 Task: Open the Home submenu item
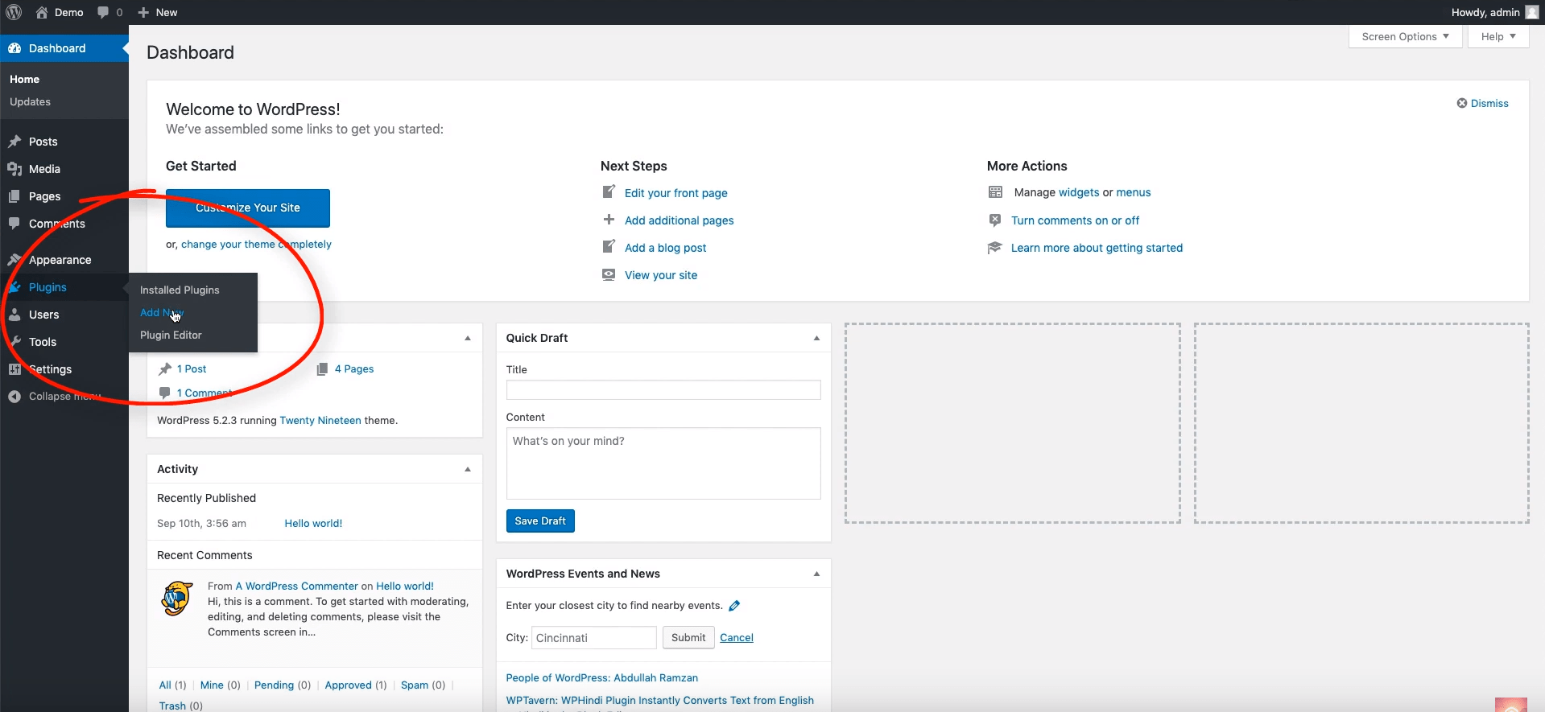pyautogui.click(x=25, y=79)
